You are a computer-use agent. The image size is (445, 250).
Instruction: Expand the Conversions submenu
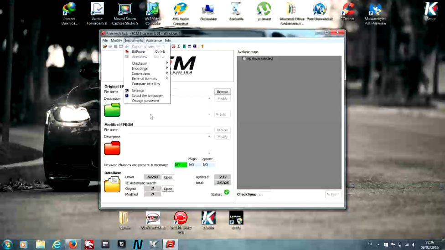pos(147,73)
